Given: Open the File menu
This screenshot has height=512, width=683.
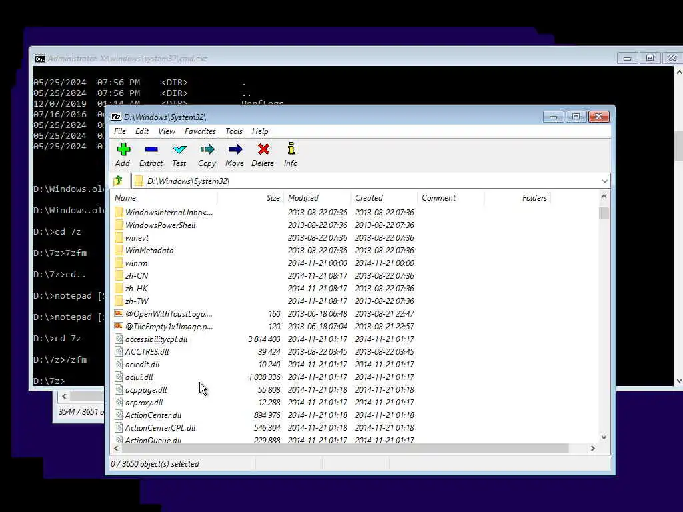Looking at the screenshot, I should [120, 131].
